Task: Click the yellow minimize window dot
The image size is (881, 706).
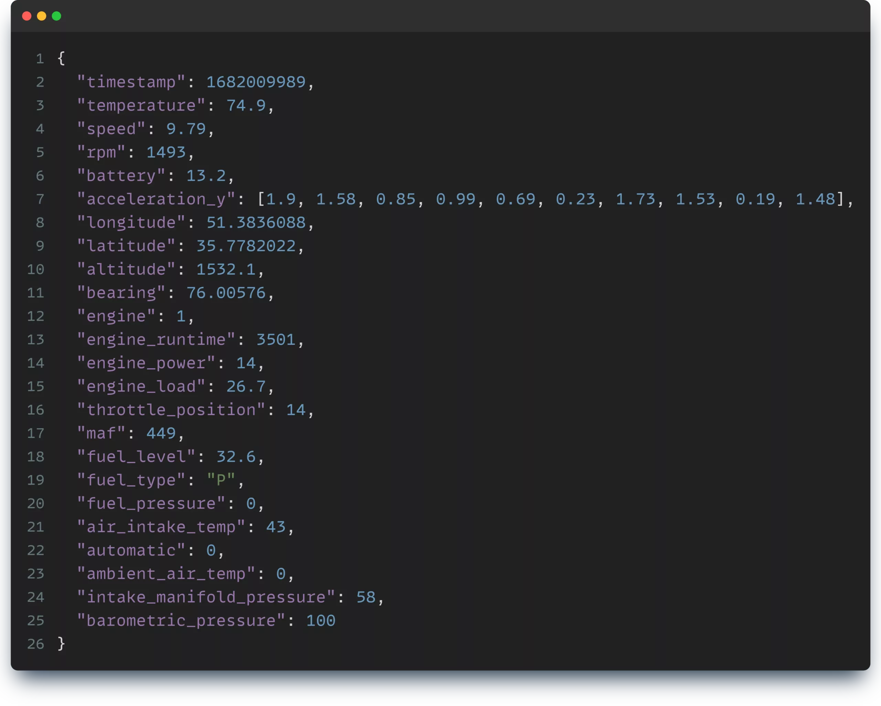Action: click(x=42, y=16)
